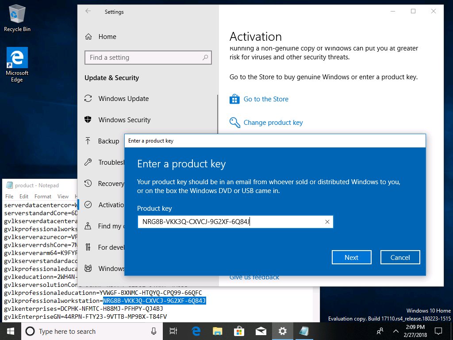Viewport: 453px width, 340px height.
Task: Open the Notepad Format menu
Action: click(43, 197)
